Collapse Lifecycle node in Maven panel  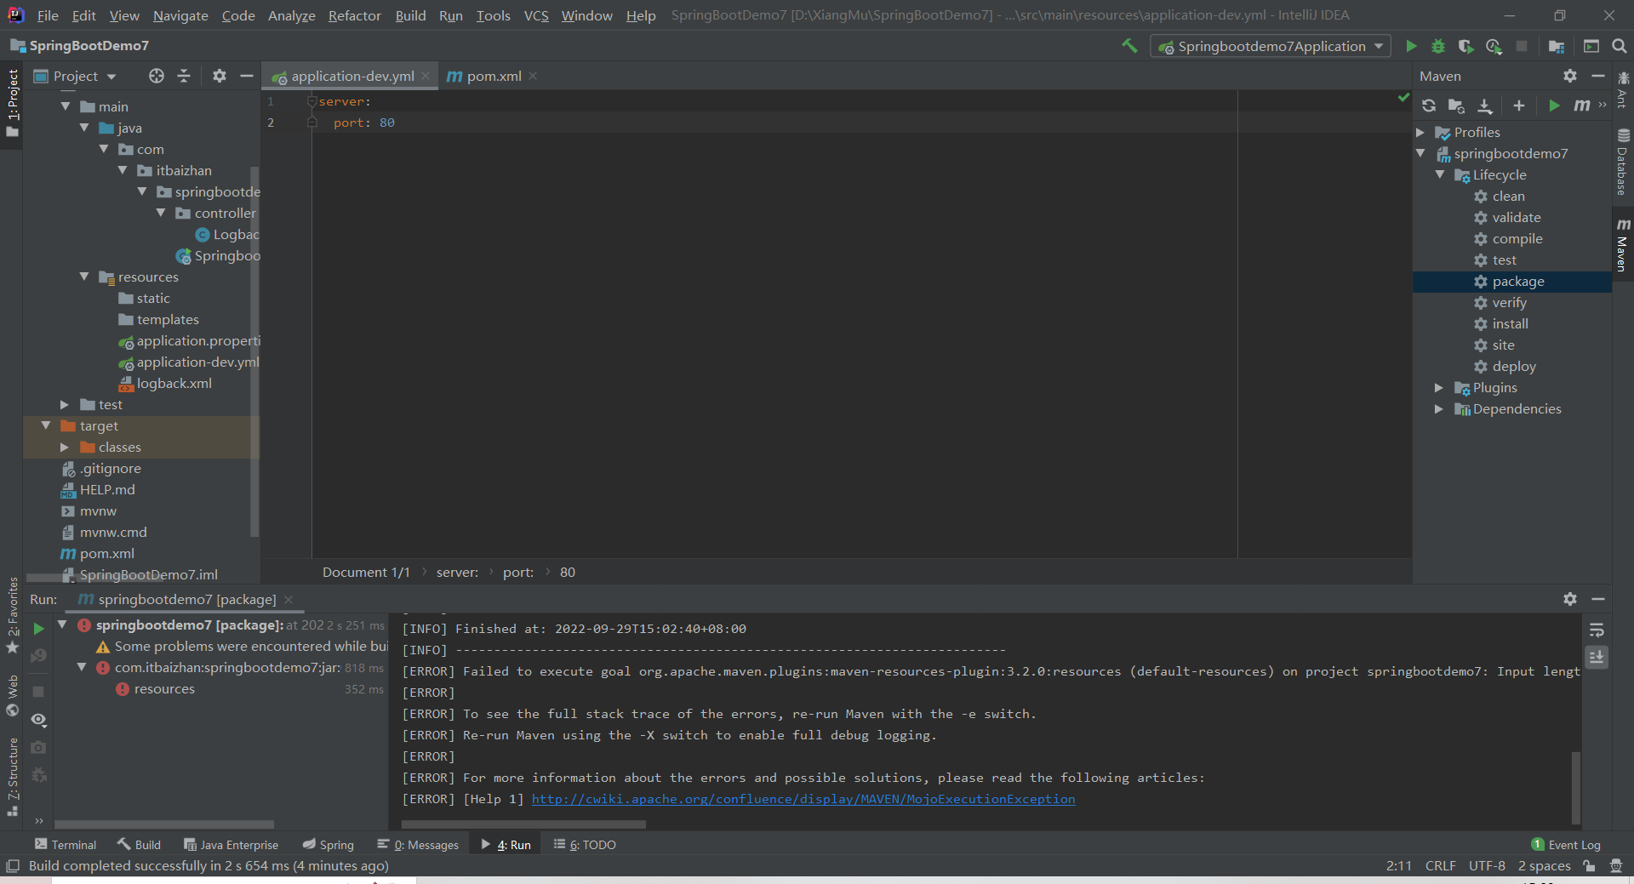coord(1440,175)
